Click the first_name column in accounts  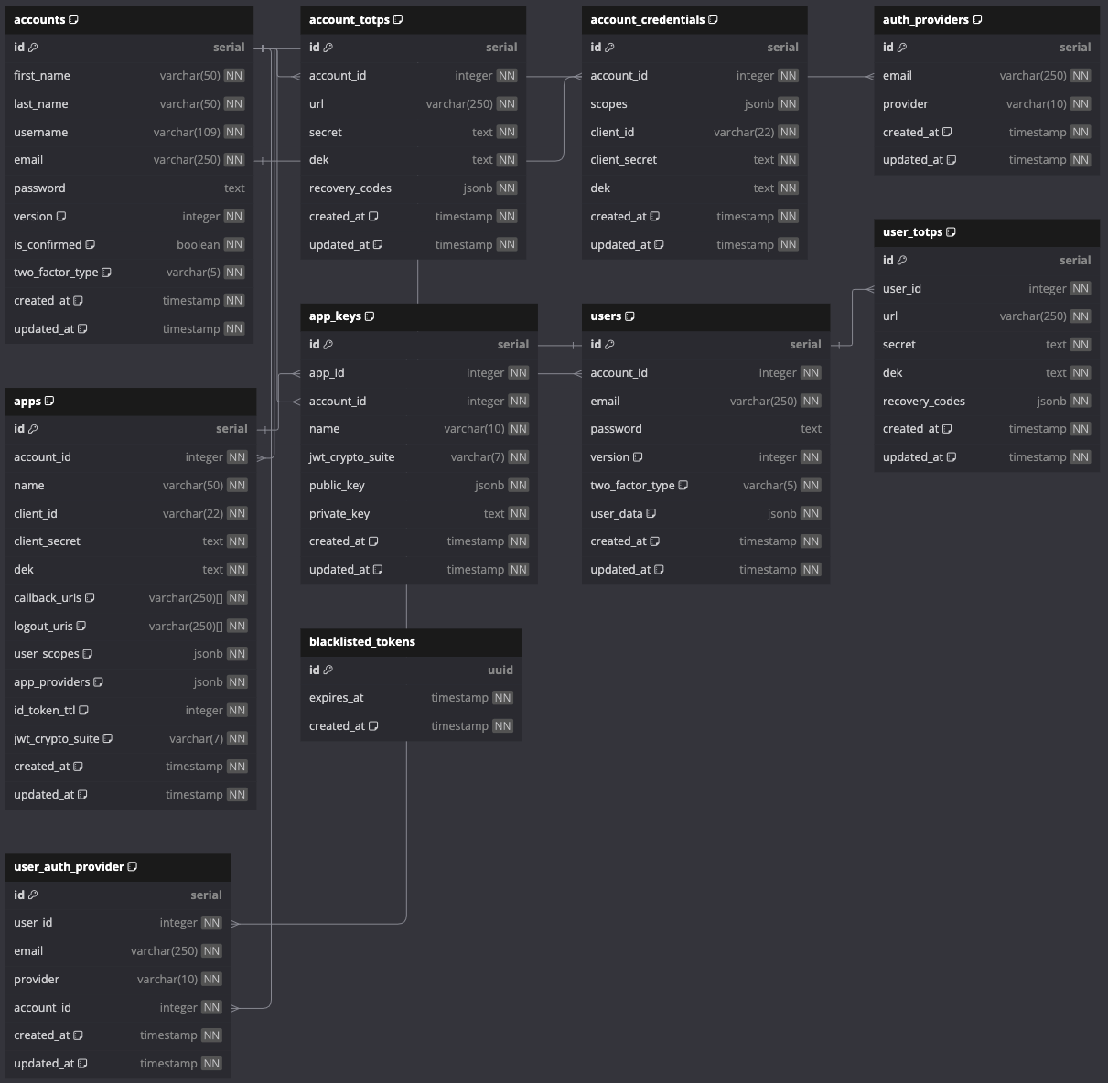click(x=129, y=76)
